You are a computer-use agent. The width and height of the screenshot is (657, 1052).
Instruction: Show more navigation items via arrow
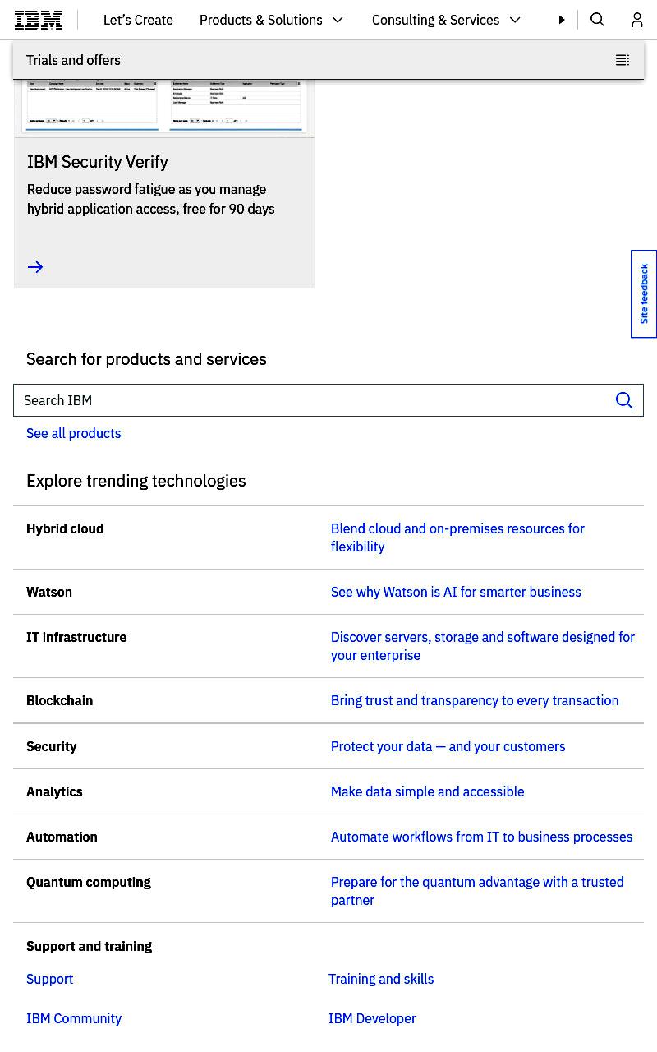click(562, 20)
